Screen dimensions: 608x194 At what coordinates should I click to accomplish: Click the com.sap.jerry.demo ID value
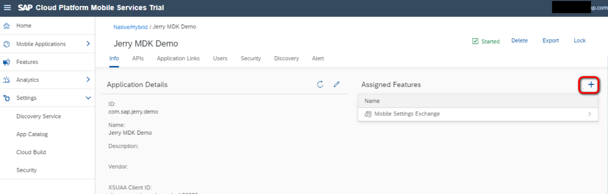coord(133,112)
